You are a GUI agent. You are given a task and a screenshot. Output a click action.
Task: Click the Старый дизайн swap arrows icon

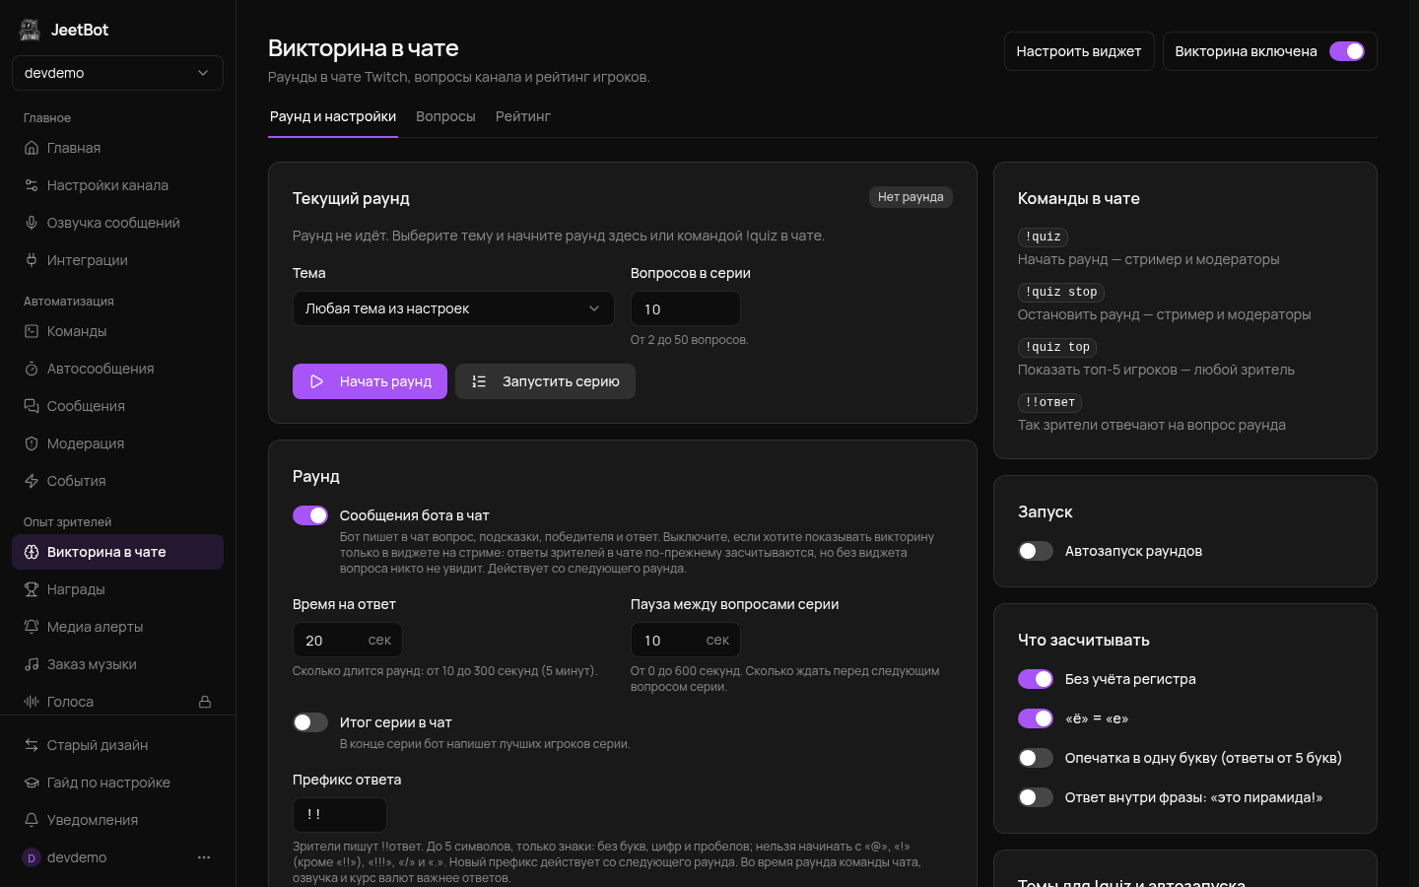[x=32, y=745]
